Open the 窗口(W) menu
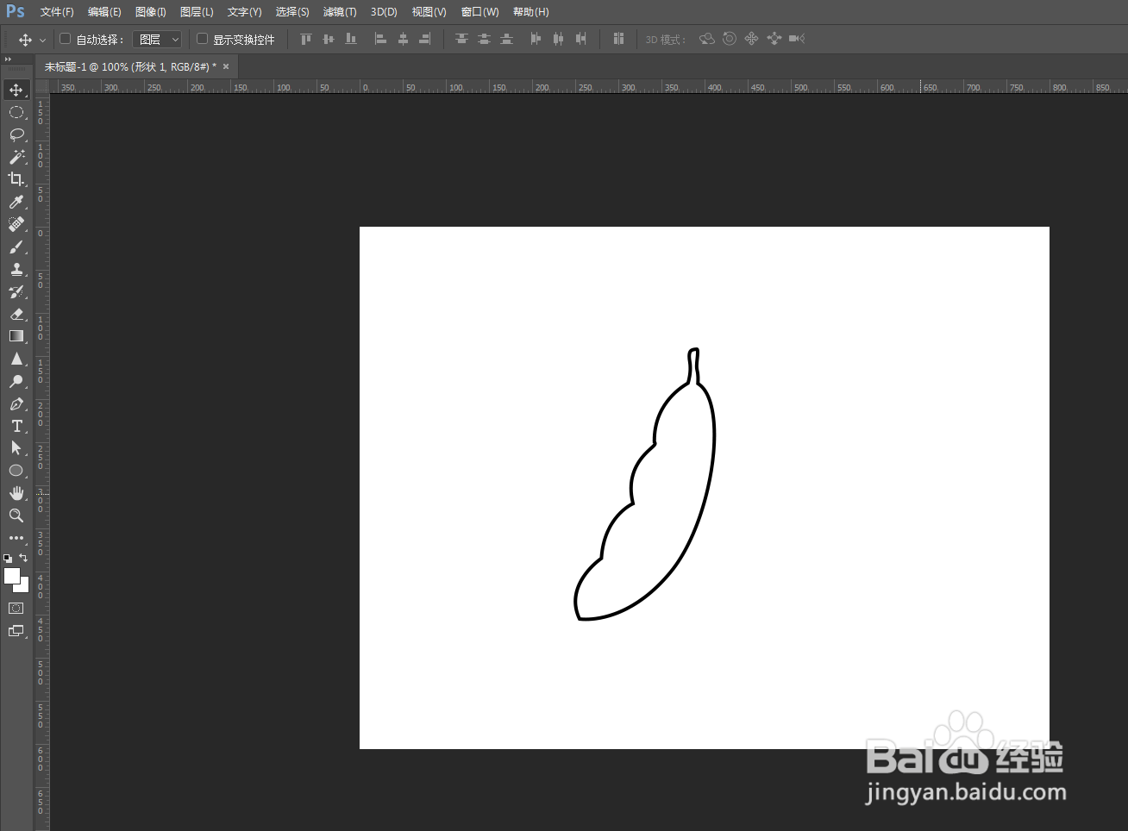The height and width of the screenshot is (831, 1128). click(479, 12)
